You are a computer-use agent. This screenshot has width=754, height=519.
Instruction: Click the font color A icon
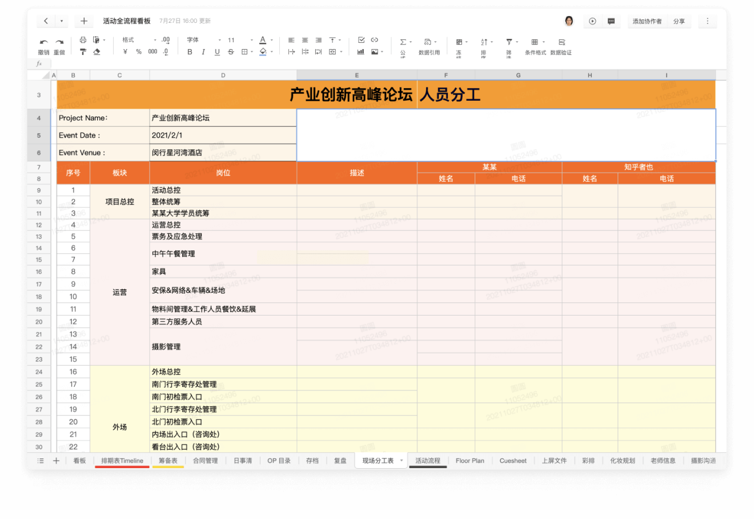point(263,40)
